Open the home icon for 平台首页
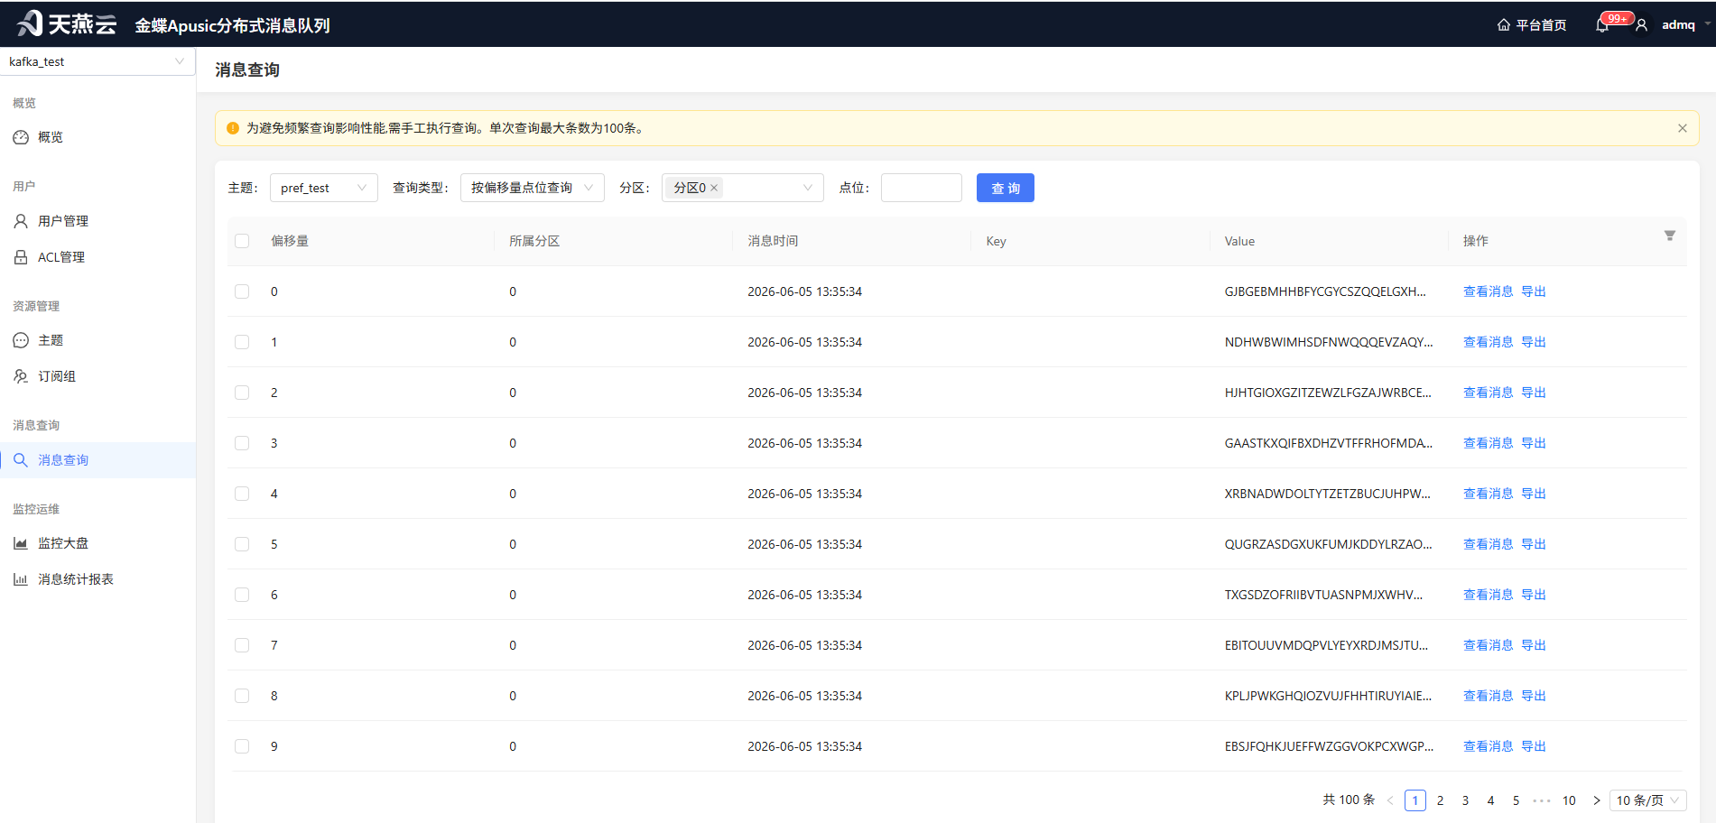1716x823 pixels. point(1503,25)
